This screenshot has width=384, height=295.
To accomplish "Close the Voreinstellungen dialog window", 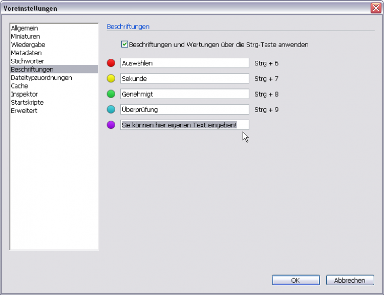I will (375, 8).
